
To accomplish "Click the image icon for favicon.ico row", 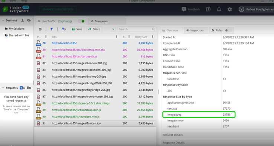I will (39, 123).
